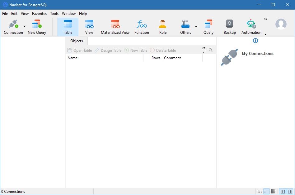Click Delete Table button

(x=163, y=51)
